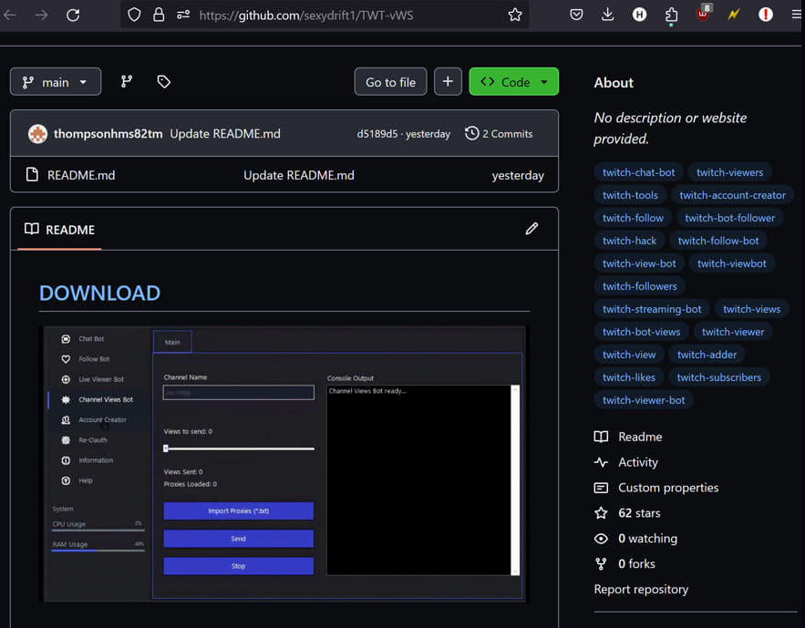Image resolution: width=805 pixels, height=628 pixels.
Task: Open the twitch-viewers topic
Action: click(x=729, y=172)
